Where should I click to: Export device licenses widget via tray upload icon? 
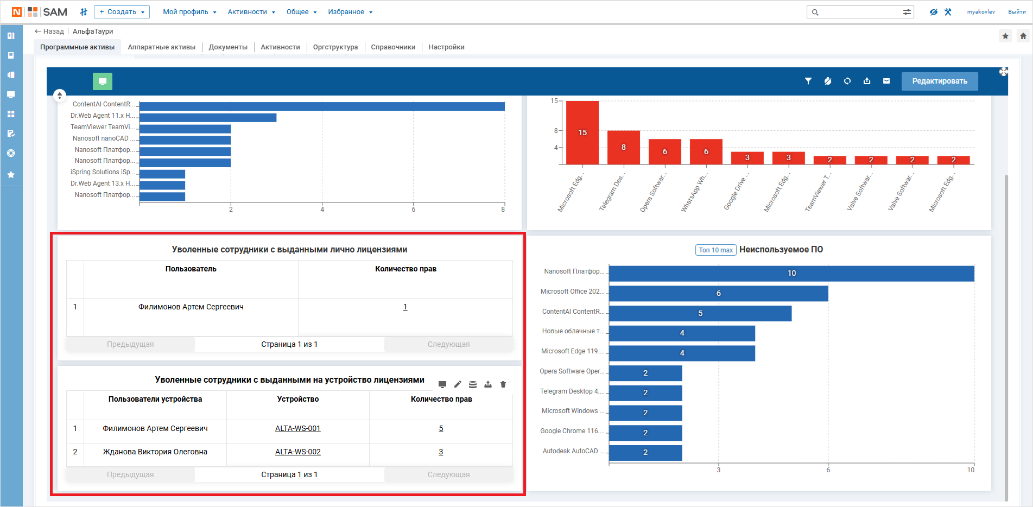(x=488, y=384)
